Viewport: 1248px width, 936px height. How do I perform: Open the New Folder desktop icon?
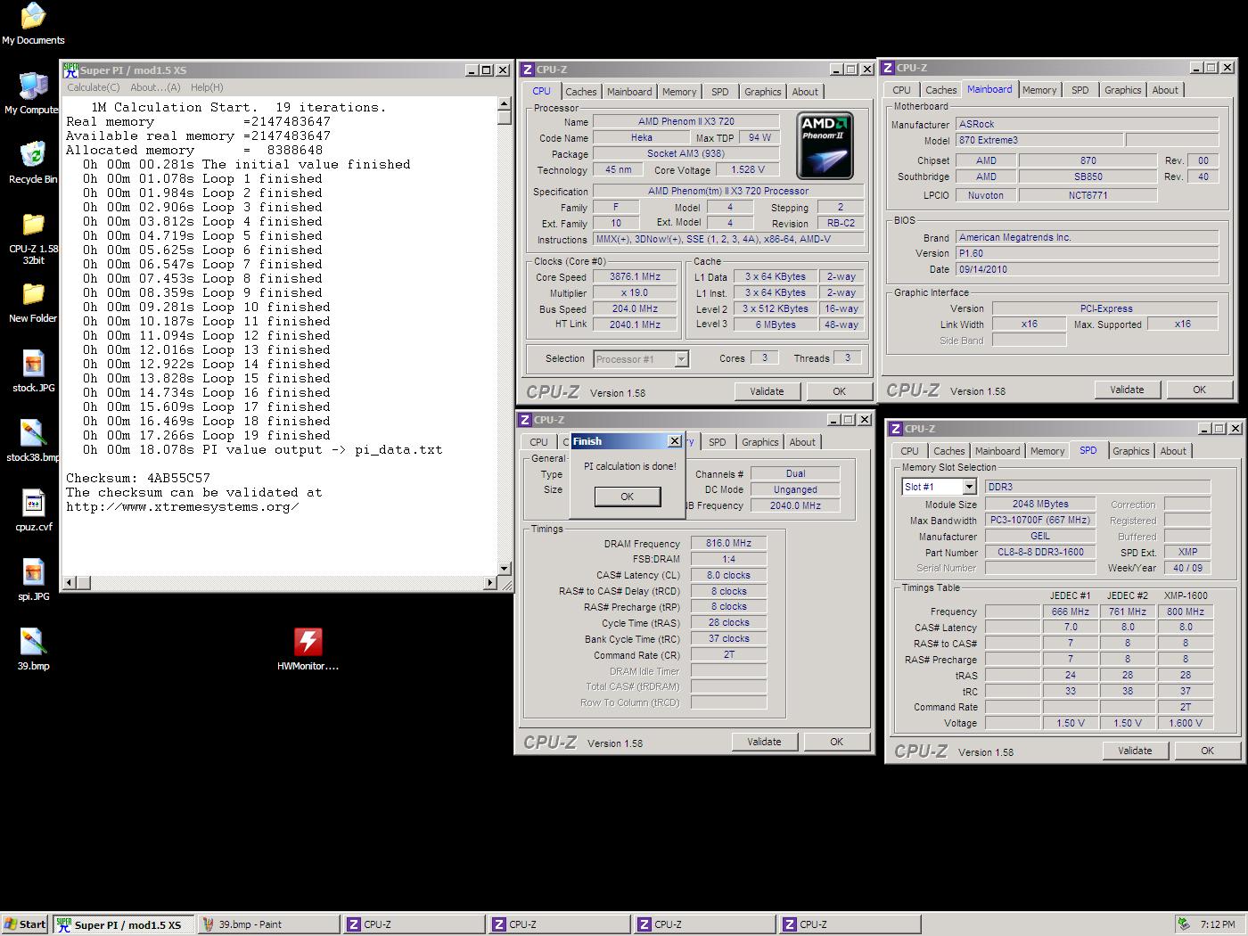pyautogui.click(x=33, y=303)
